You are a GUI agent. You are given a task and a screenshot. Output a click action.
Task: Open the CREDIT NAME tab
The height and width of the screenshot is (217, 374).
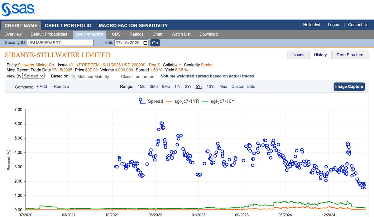(x=21, y=26)
